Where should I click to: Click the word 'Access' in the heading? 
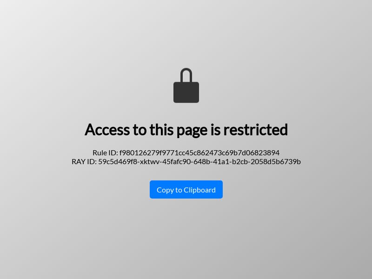point(107,130)
